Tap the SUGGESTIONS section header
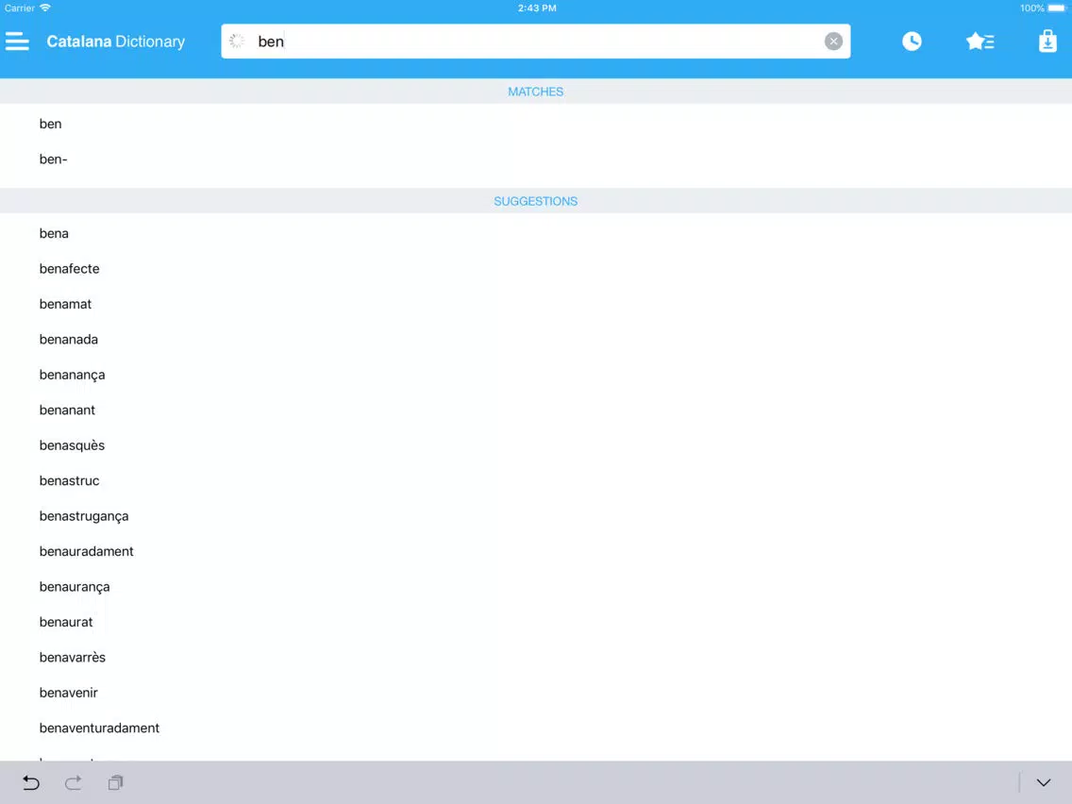Viewport: 1072px width, 804px height. (x=535, y=201)
